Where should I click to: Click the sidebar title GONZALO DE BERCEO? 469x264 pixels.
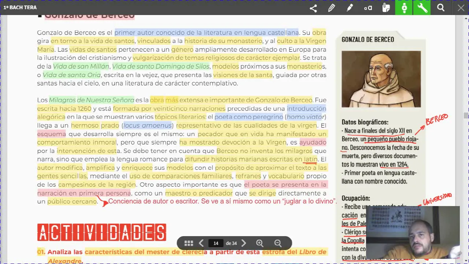point(368,40)
